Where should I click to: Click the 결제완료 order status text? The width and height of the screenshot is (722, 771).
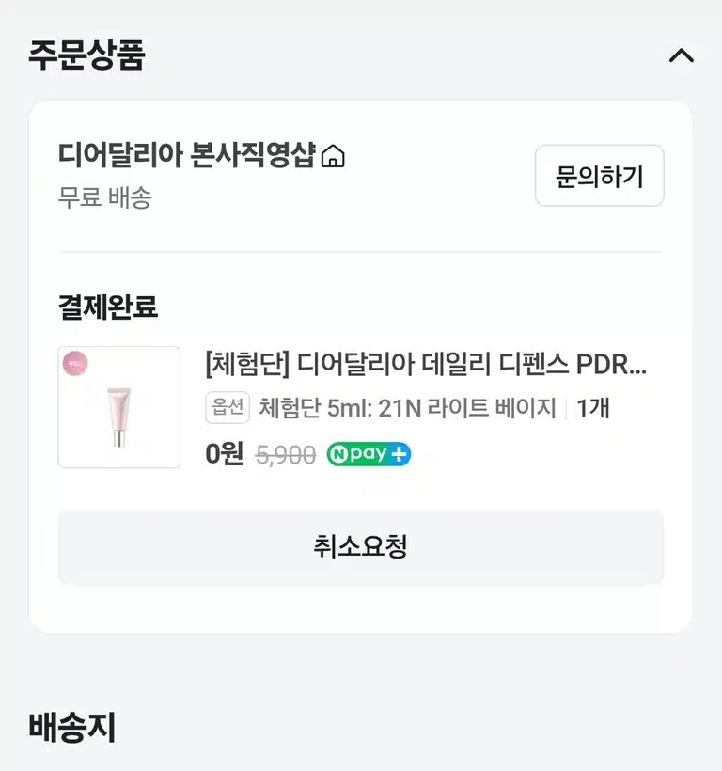(107, 307)
